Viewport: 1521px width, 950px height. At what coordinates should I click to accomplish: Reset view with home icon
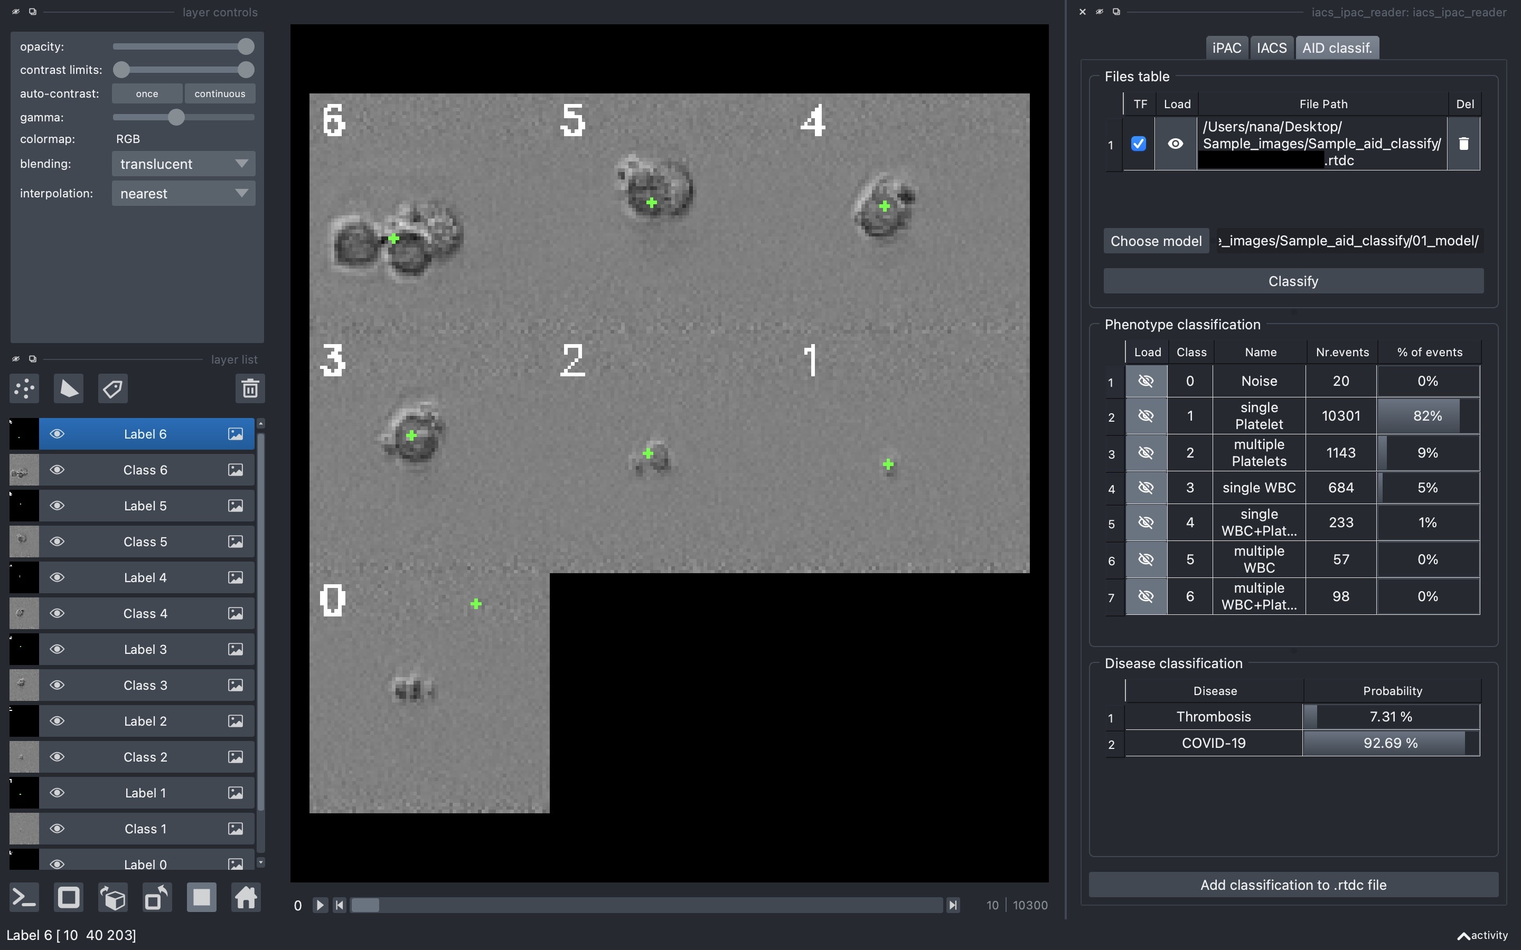click(x=246, y=897)
